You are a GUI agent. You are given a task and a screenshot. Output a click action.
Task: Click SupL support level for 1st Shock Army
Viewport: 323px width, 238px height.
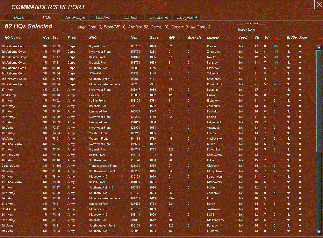pyautogui.click(x=241, y=182)
